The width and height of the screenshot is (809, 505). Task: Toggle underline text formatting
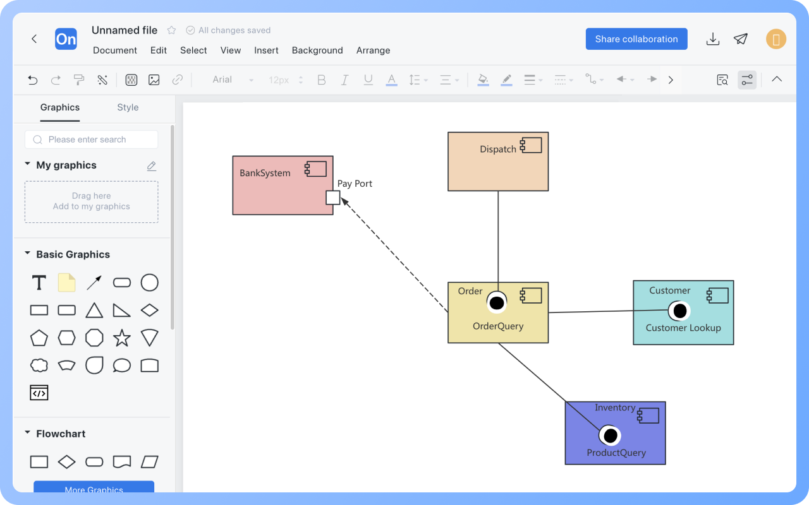pos(368,80)
